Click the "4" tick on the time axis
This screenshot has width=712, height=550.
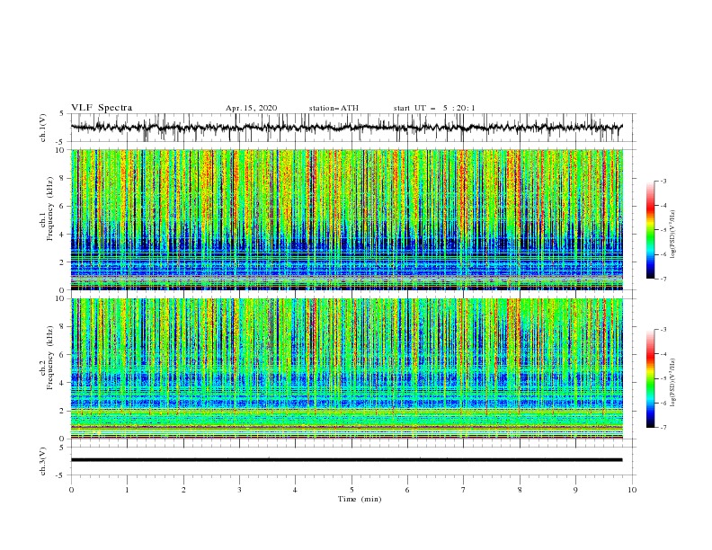pyautogui.click(x=295, y=490)
